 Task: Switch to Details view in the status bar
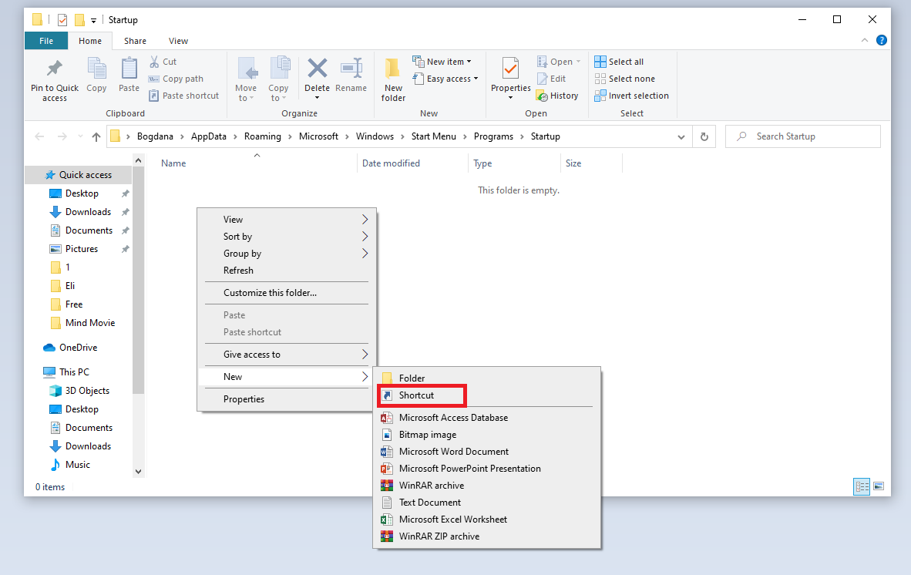click(x=862, y=486)
